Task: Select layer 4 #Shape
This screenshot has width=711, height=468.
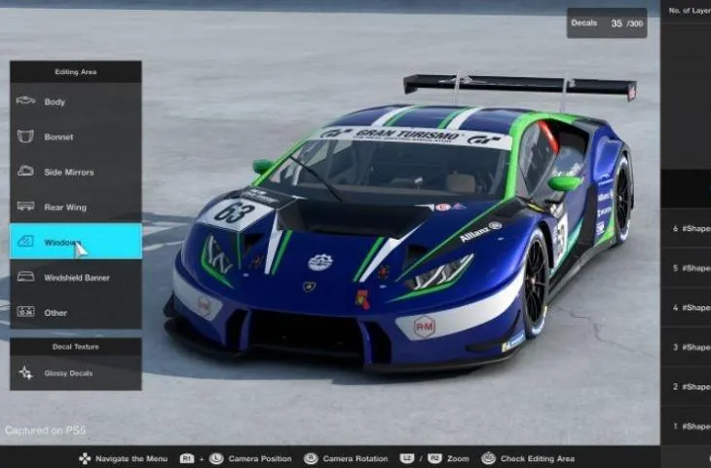Action: click(686, 307)
